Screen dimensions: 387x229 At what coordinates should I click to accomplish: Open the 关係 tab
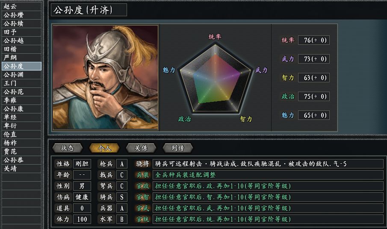point(141,148)
